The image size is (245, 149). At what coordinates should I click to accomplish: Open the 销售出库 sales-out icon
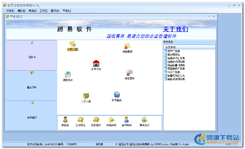click(68, 75)
